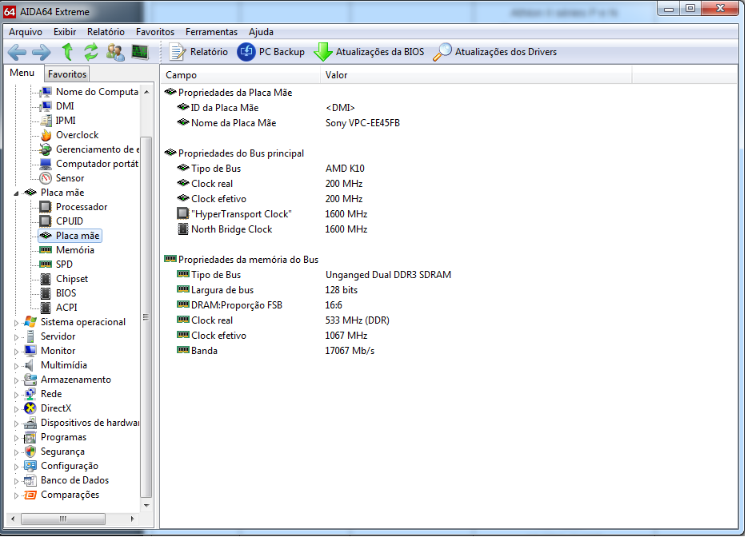Sort by the Campo column header
The height and width of the screenshot is (537, 748).
[x=241, y=75]
